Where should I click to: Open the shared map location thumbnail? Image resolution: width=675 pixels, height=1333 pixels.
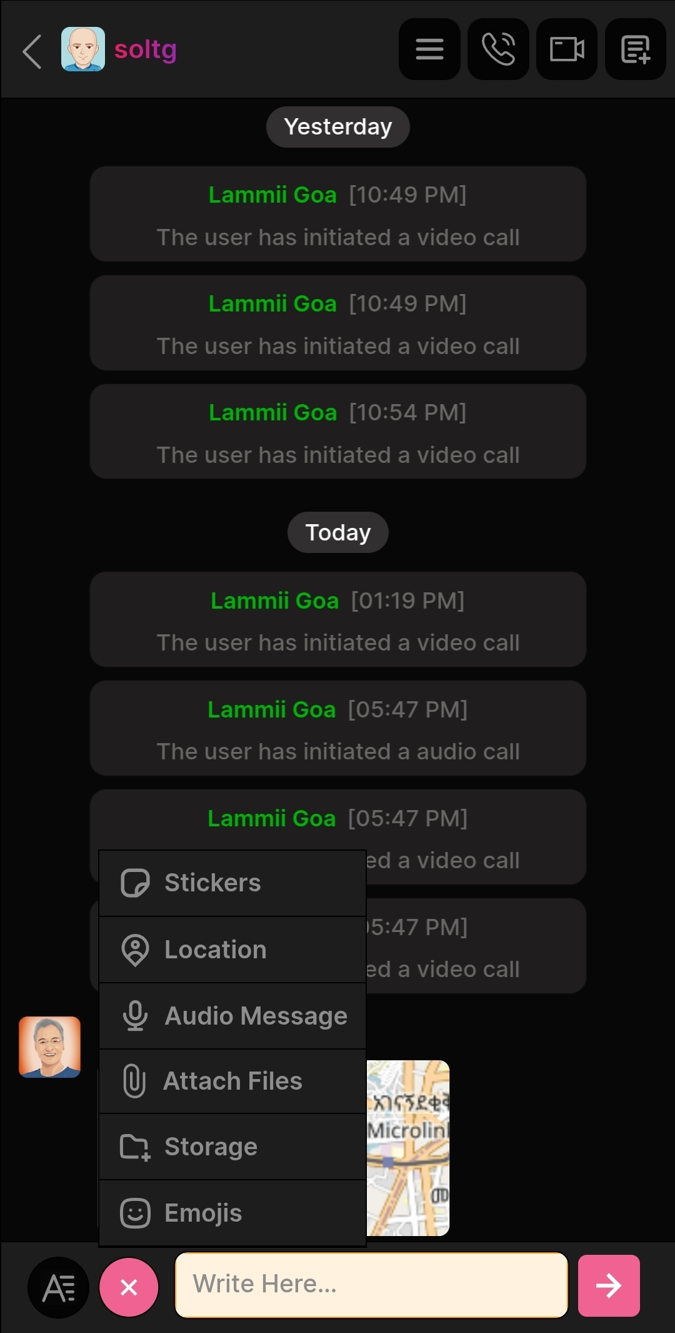tap(408, 1148)
